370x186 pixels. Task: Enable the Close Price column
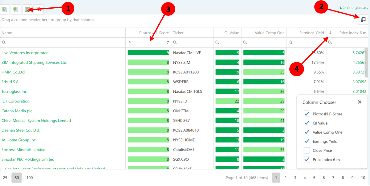(307, 150)
